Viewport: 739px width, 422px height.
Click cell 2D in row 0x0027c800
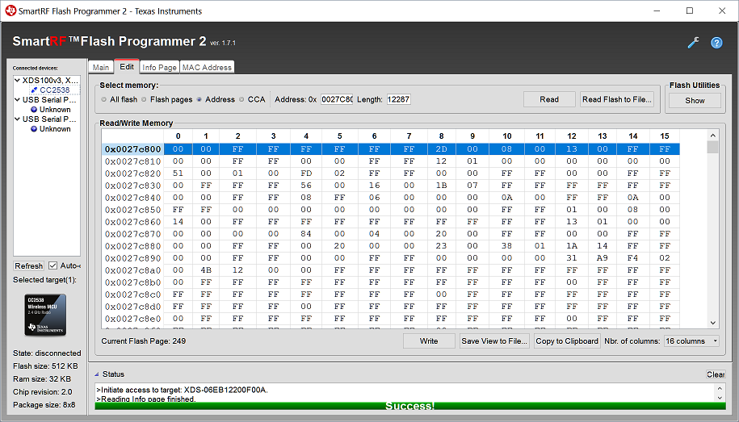point(441,149)
